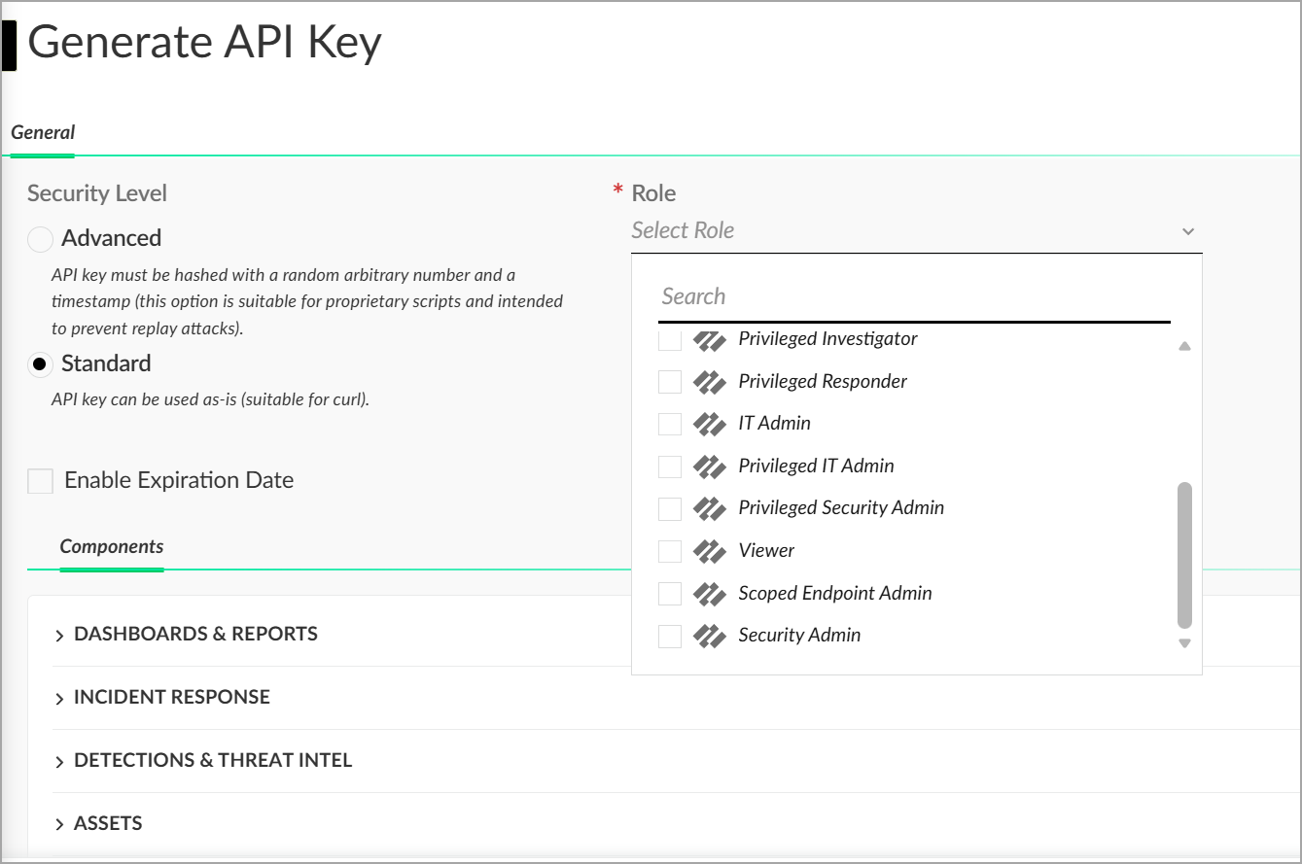1302x864 pixels.
Task: Switch to the General tab
Action: click(x=43, y=133)
